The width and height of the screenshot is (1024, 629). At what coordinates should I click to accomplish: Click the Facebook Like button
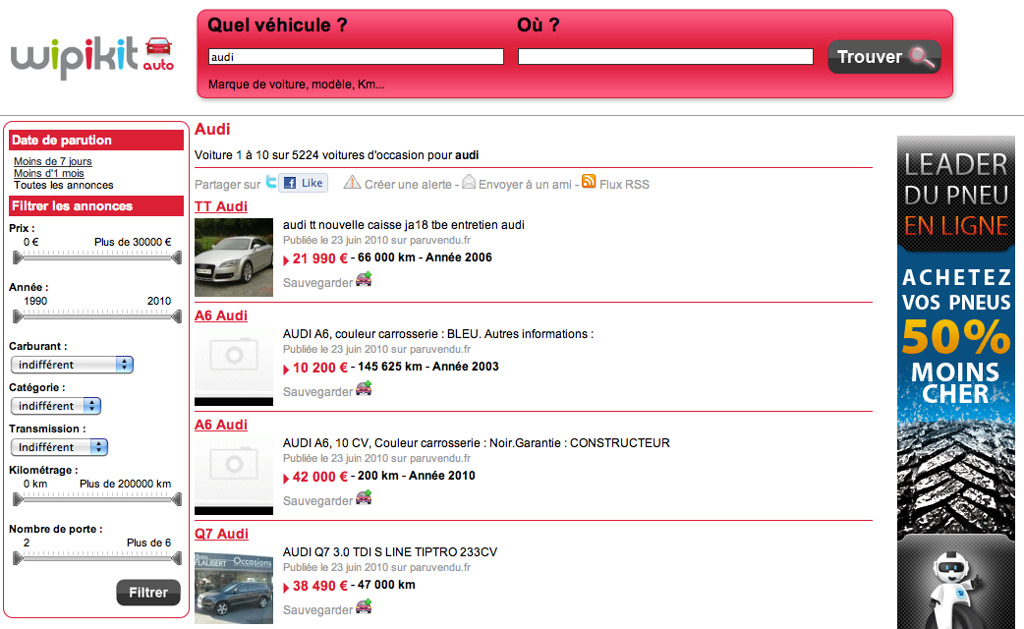(x=303, y=183)
